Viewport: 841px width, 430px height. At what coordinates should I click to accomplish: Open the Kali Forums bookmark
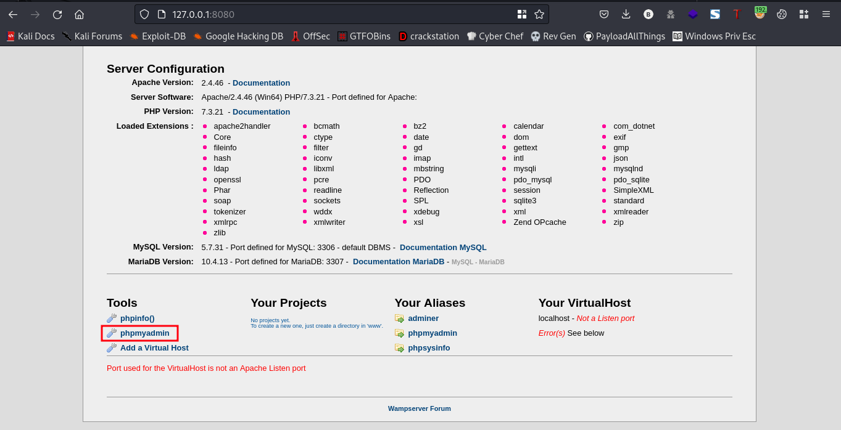(92, 36)
